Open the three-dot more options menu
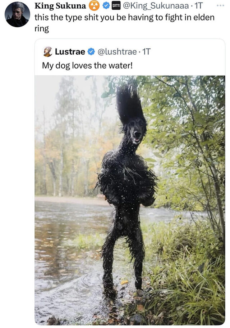 pyautogui.click(x=220, y=6)
